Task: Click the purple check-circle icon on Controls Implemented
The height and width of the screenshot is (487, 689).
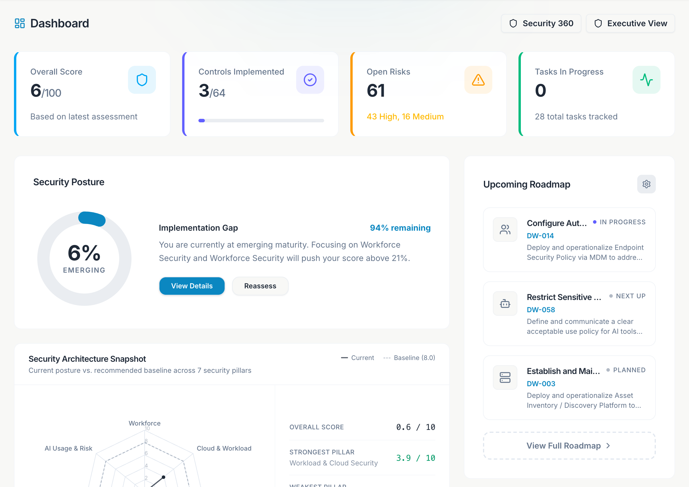Action: tap(310, 80)
